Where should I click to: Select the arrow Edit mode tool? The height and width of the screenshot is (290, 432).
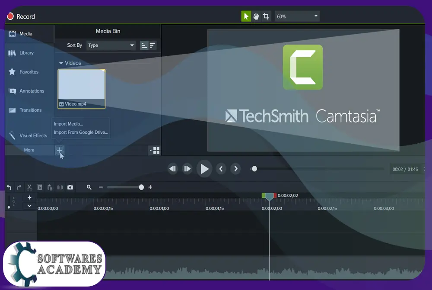pyautogui.click(x=246, y=16)
